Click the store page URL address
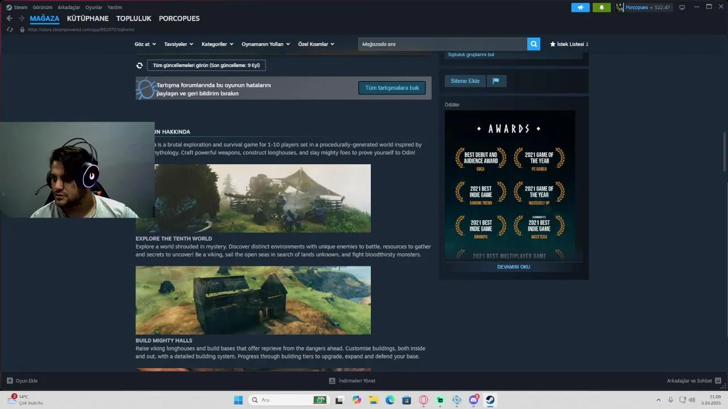This screenshot has height=409, width=728. (81, 30)
